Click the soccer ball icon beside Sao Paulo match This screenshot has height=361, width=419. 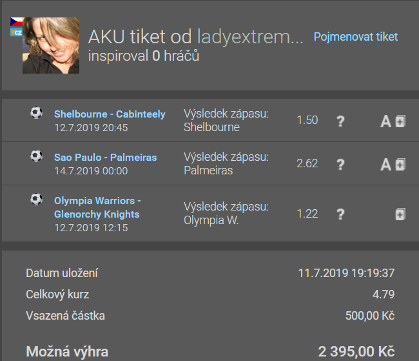(36, 156)
